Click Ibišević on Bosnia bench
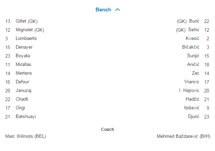 click(x=192, y=108)
